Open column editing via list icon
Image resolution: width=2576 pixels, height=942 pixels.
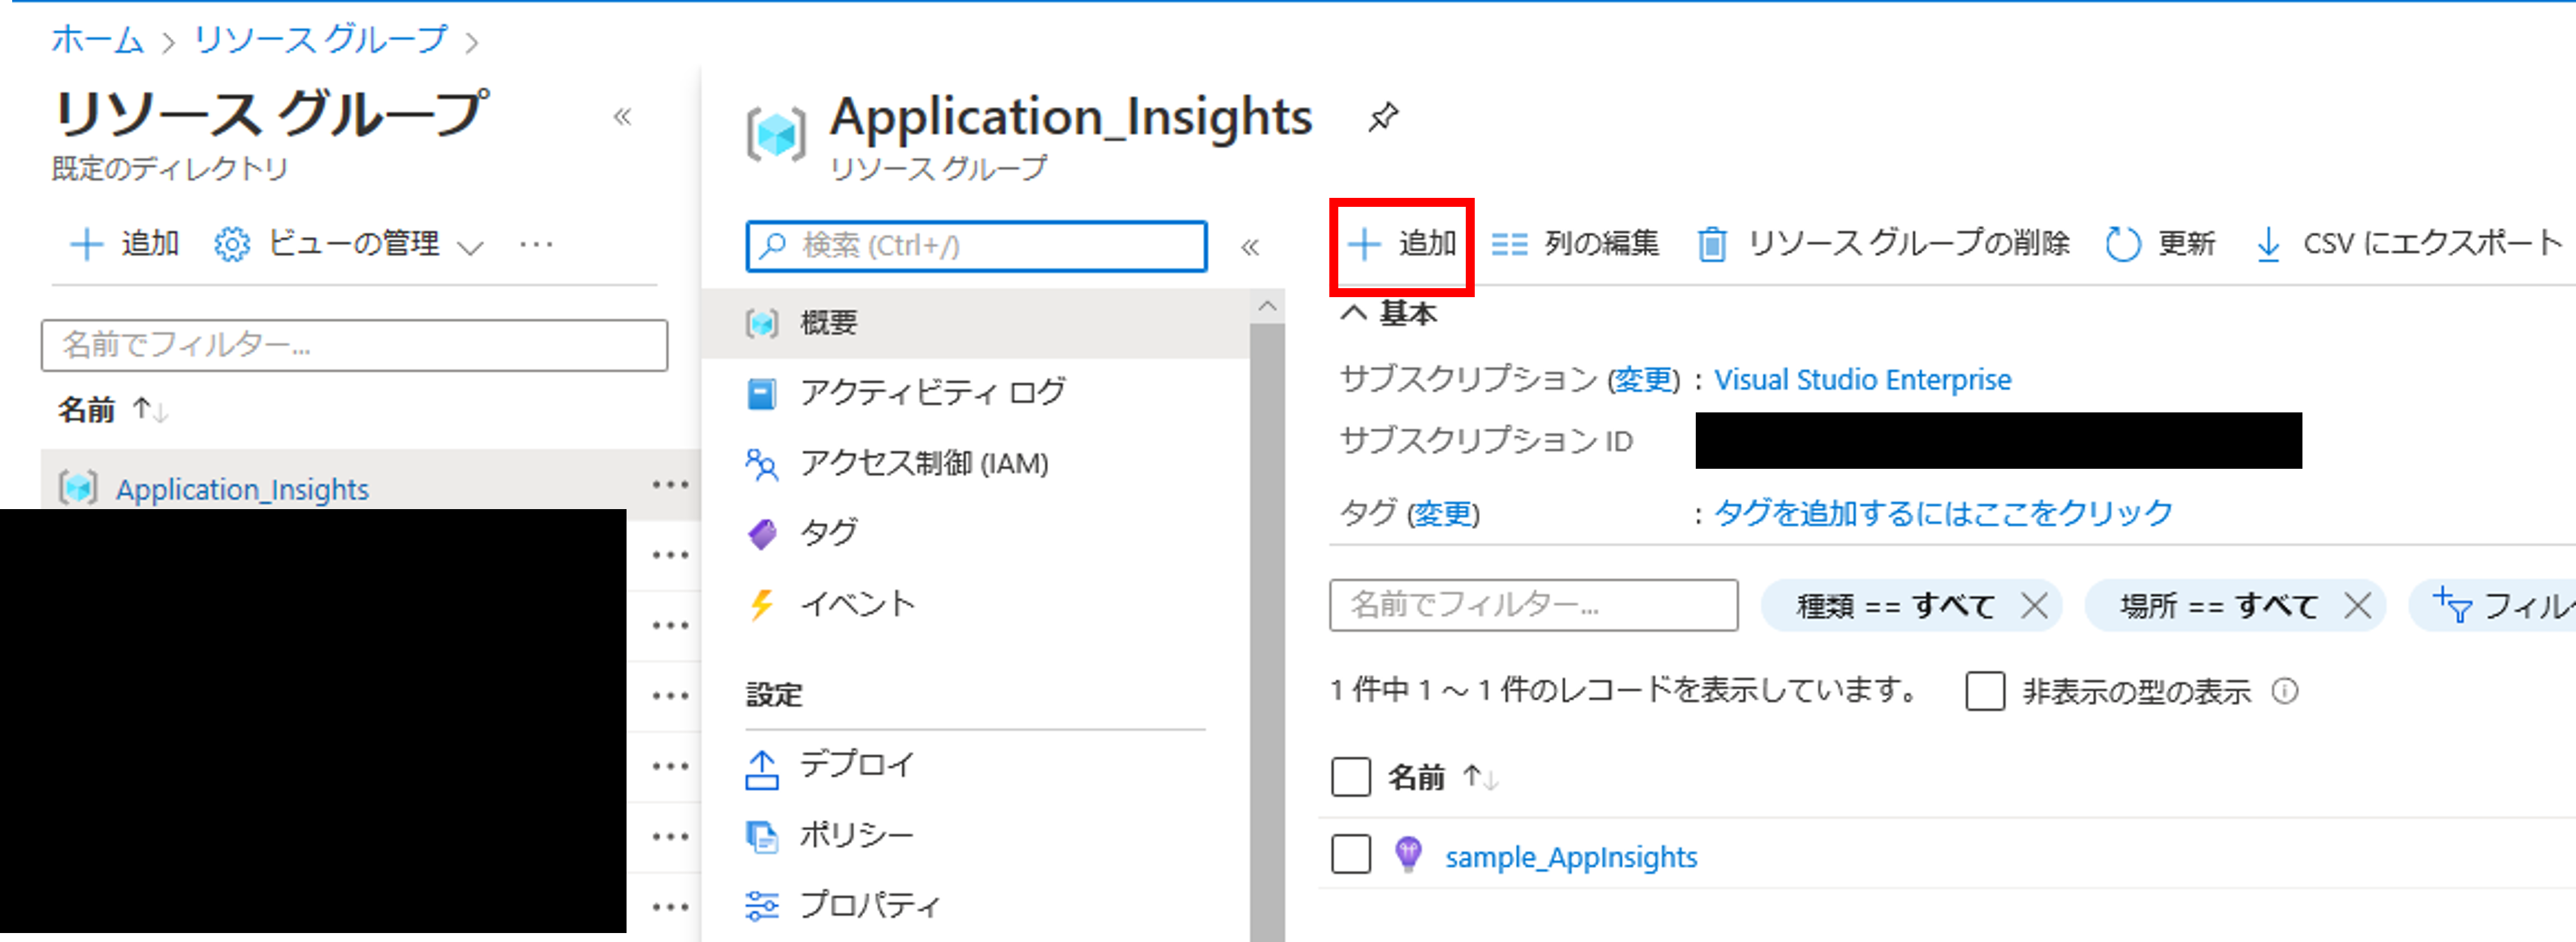coord(1509,244)
